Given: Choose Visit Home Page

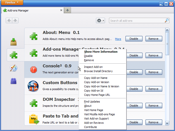Looking at the screenshot, I should click(x=102, y=110).
